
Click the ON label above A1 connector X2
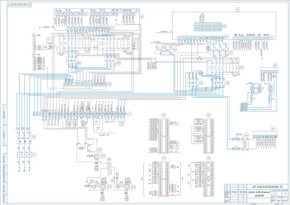click(x=236, y=34)
